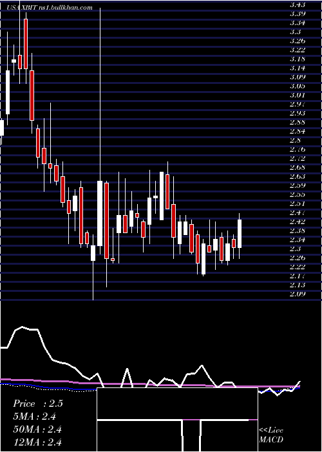Select the 3.09 price label

(298, 77)
